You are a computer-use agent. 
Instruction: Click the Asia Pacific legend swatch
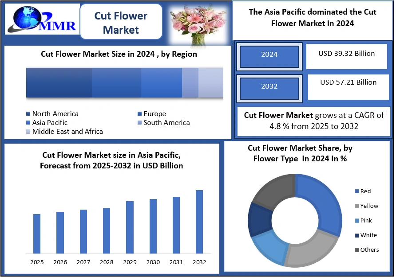click(29, 123)
